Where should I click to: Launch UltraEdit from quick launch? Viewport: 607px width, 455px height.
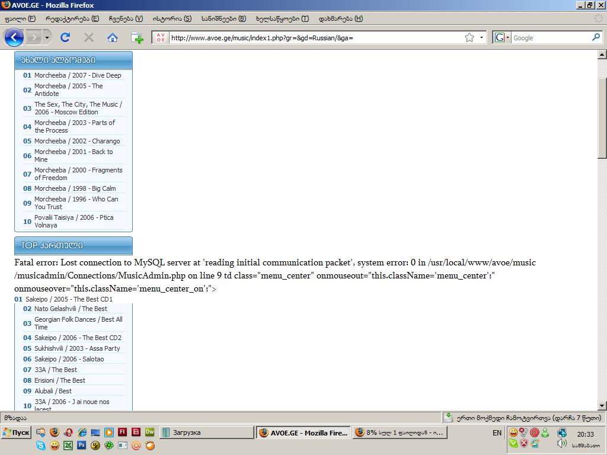click(x=95, y=446)
